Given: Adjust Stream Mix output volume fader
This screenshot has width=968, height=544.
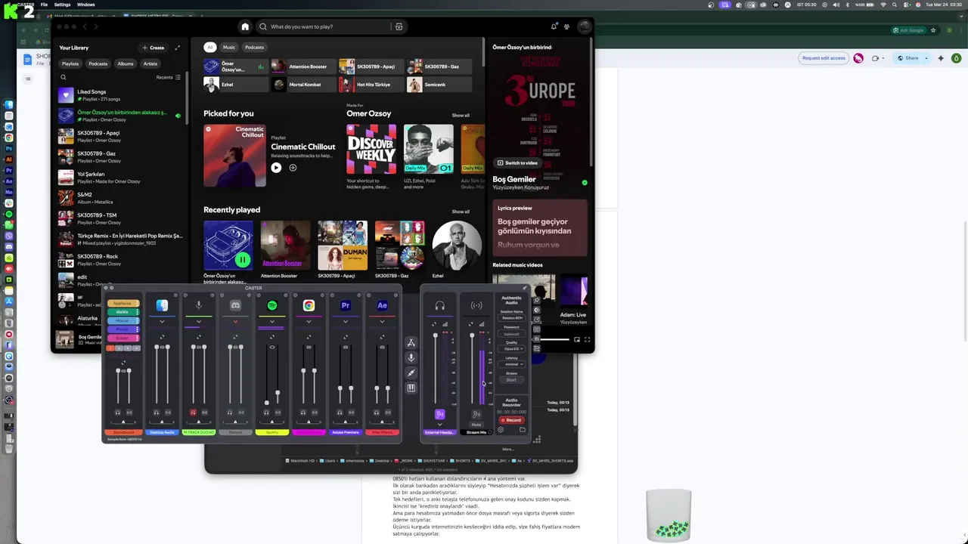Looking at the screenshot, I should [472, 336].
